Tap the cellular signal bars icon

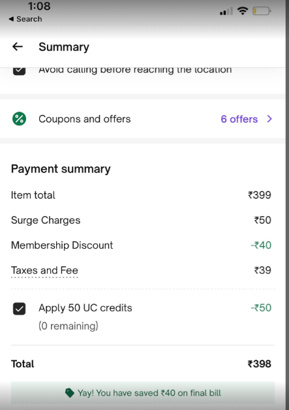pos(226,12)
